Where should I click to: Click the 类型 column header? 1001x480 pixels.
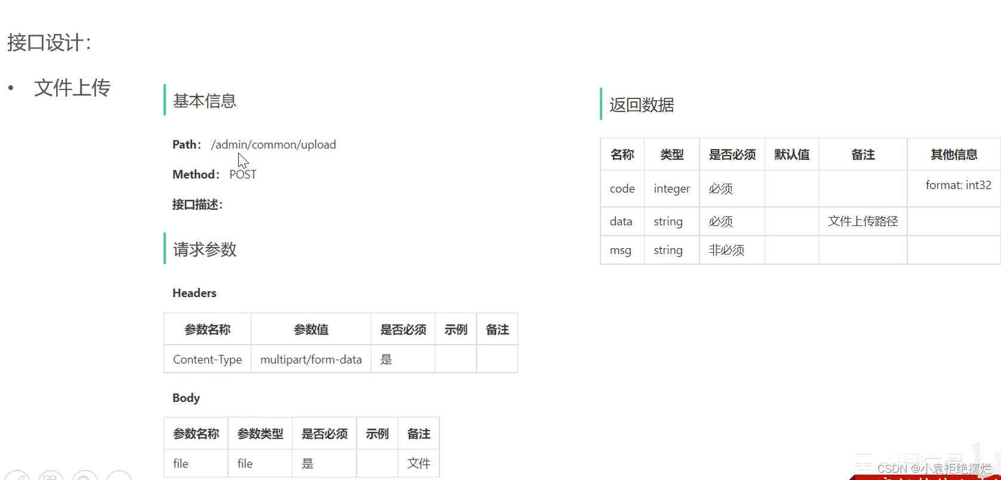pyautogui.click(x=672, y=154)
